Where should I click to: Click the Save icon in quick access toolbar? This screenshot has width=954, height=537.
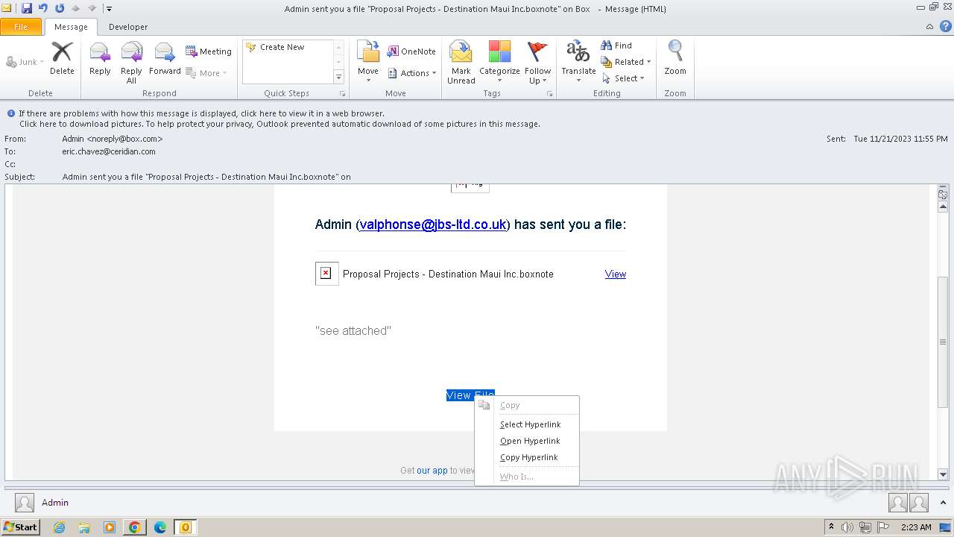[x=27, y=8]
